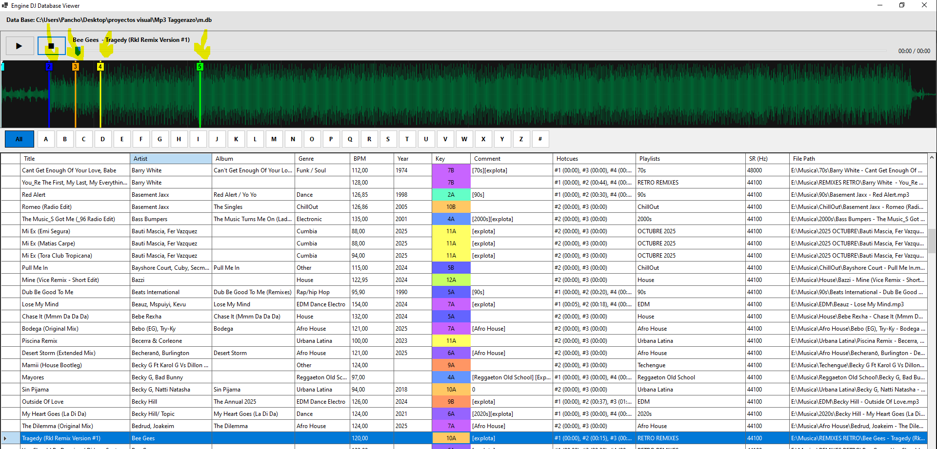Show tracks under letter Z
The width and height of the screenshot is (937, 449).
click(x=521, y=139)
